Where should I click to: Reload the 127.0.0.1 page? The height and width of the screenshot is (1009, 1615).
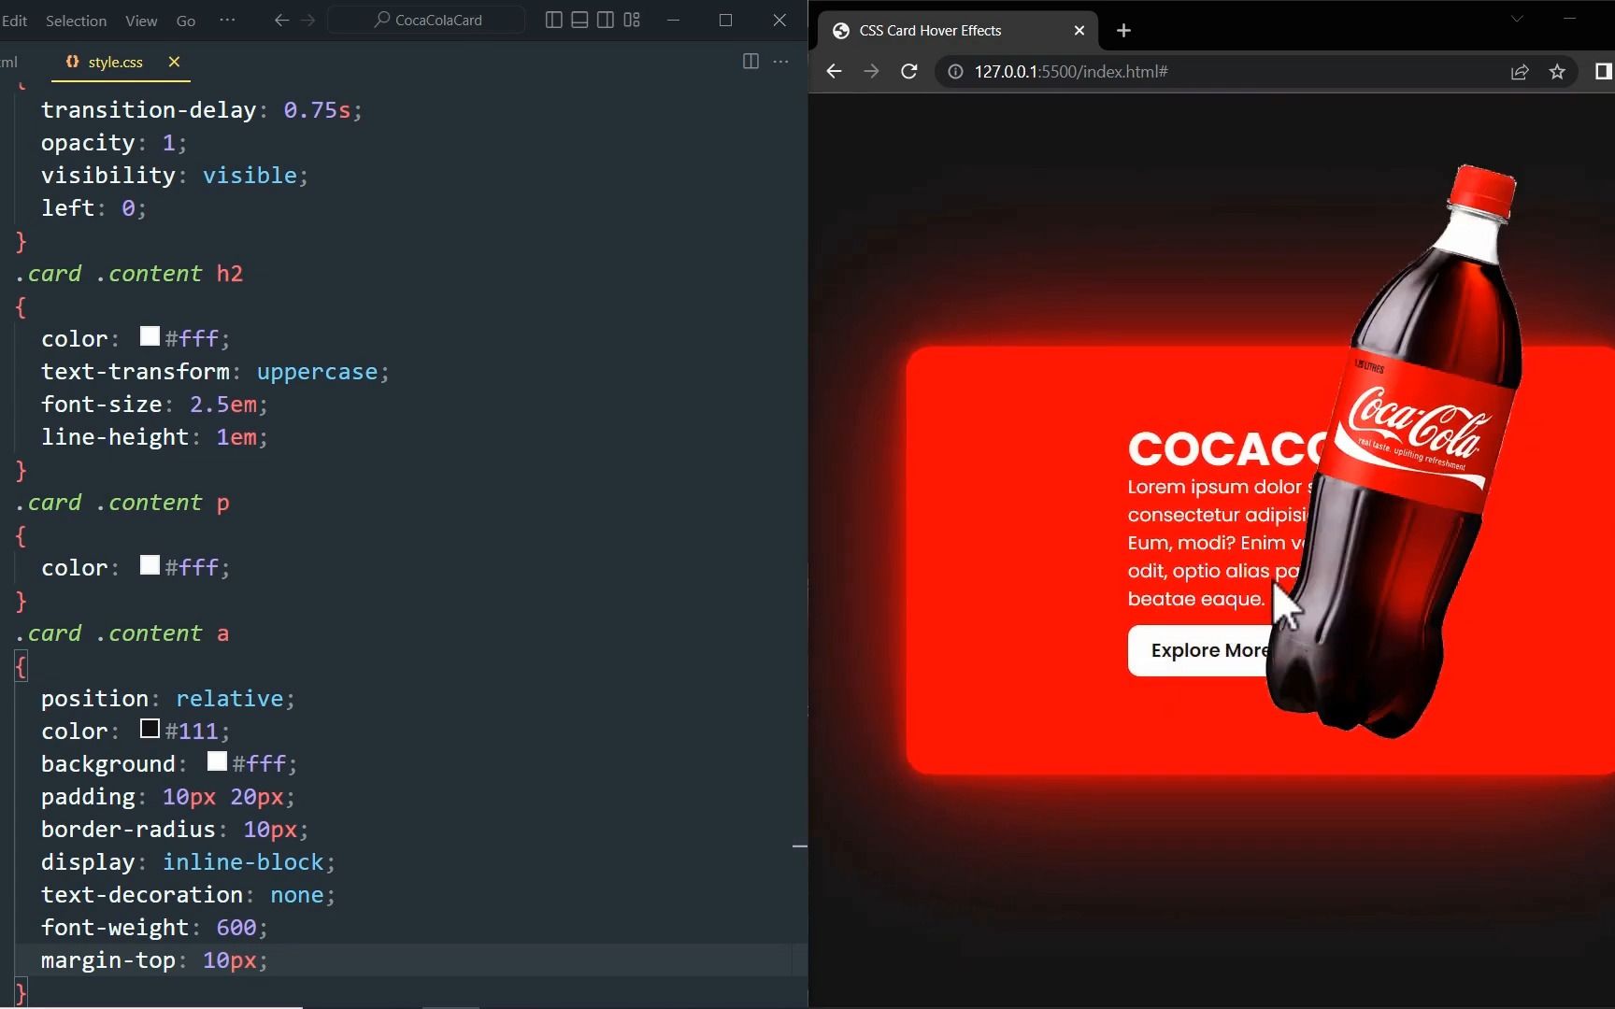tap(908, 71)
